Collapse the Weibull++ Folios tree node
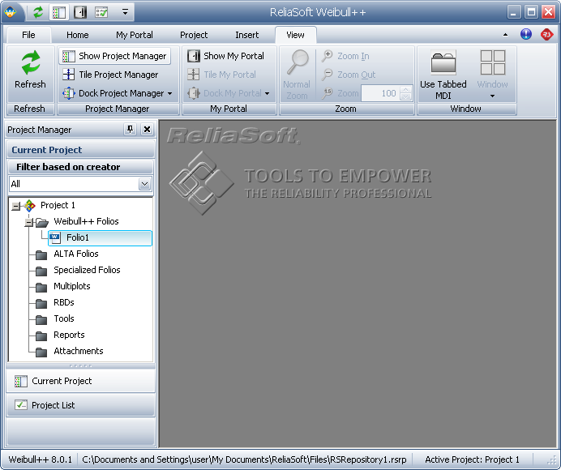The image size is (561, 470). pyautogui.click(x=28, y=221)
